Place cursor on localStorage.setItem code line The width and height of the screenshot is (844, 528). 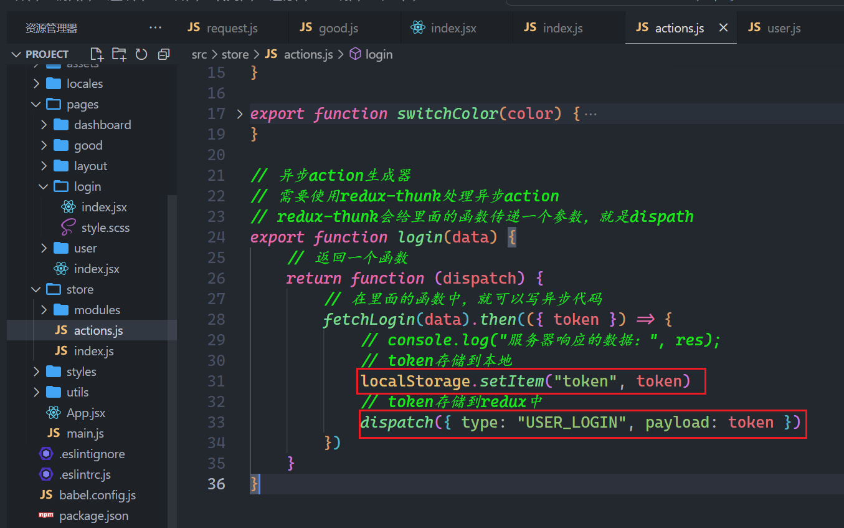point(526,381)
